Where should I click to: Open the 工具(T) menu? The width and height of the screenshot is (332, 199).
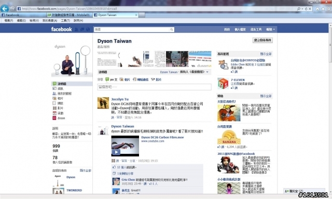point(65,21)
